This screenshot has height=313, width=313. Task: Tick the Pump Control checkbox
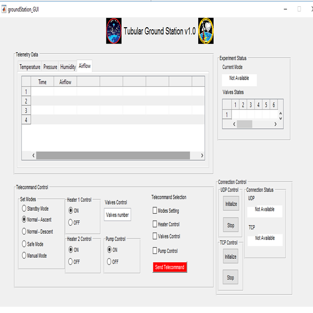coord(154,251)
